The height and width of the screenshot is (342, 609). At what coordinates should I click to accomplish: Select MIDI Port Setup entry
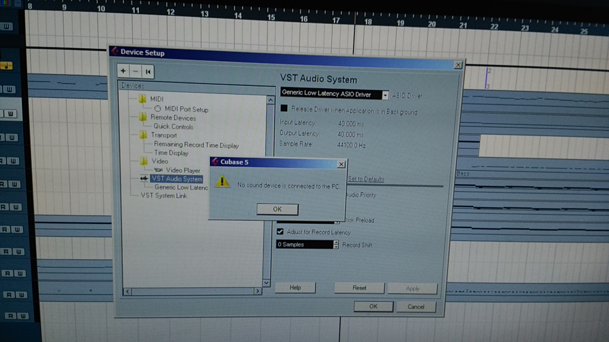pos(187,109)
